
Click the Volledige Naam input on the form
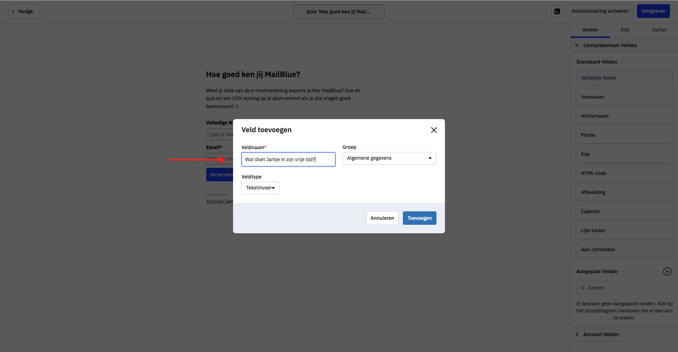pyautogui.click(x=220, y=134)
